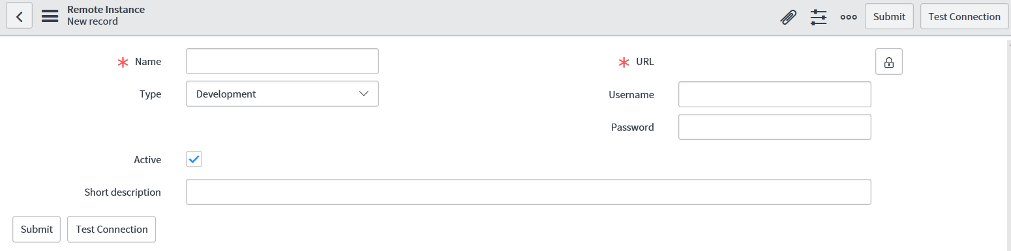Click the bottom Submit button
1011x251 pixels.
(37, 229)
